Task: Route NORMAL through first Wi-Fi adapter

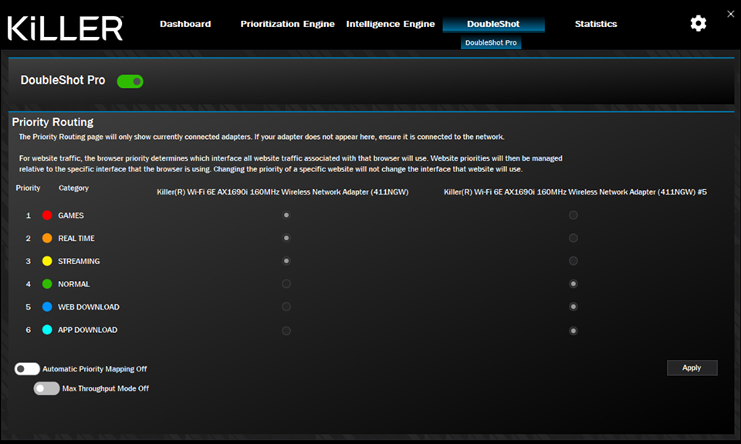Action: point(286,283)
